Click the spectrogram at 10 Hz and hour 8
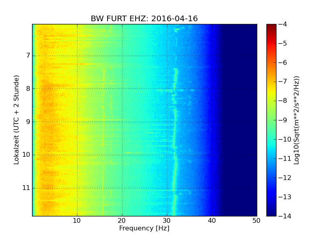Screen dimensions: 321x240 click(x=77, y=88)
